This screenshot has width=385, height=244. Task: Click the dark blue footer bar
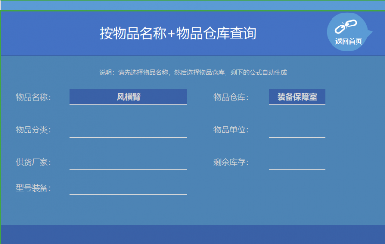(x=193, y=234)
